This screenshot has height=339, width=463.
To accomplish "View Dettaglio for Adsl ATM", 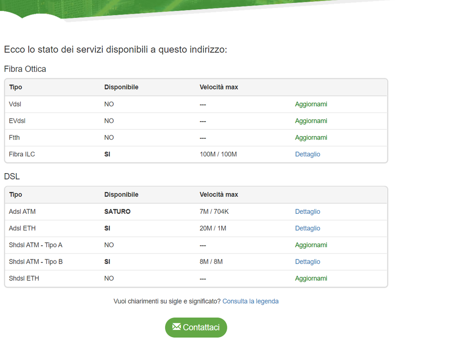I will [x=307, y=212].
